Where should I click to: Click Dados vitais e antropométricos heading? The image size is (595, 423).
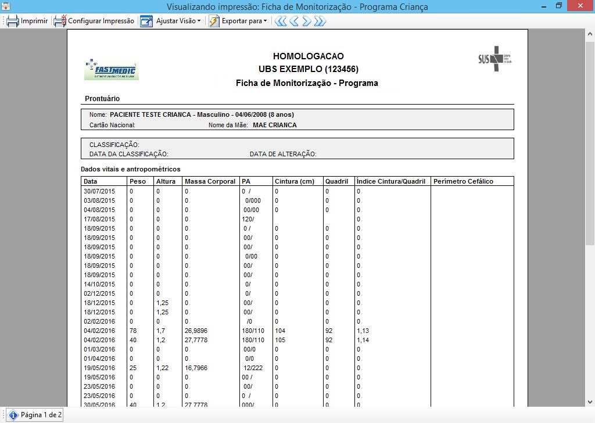point(131,169)
